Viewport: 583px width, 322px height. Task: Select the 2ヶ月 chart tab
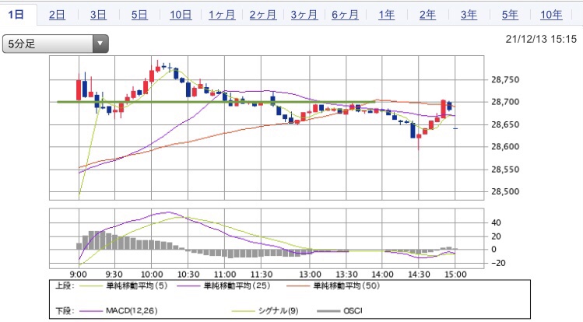tap(263, 15)
